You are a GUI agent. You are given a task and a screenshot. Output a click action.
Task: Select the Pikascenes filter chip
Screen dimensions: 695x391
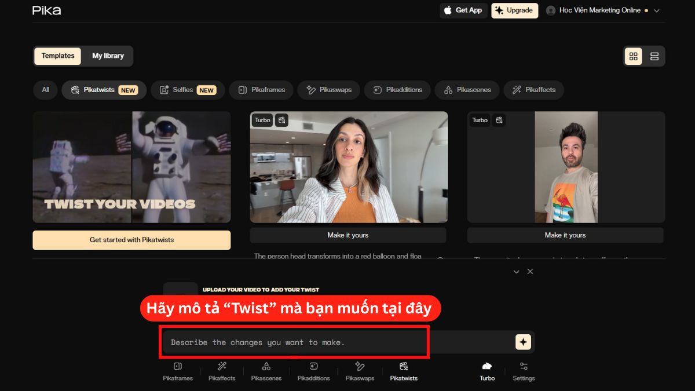pyautogui.click(x=467, y=90)
